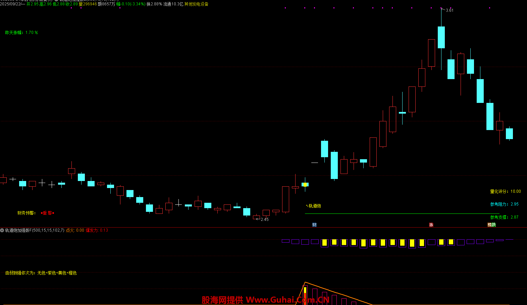Screen dimensions: 527x305
Task: Click the 轨道炮 signal annotation
Action: 313,206
